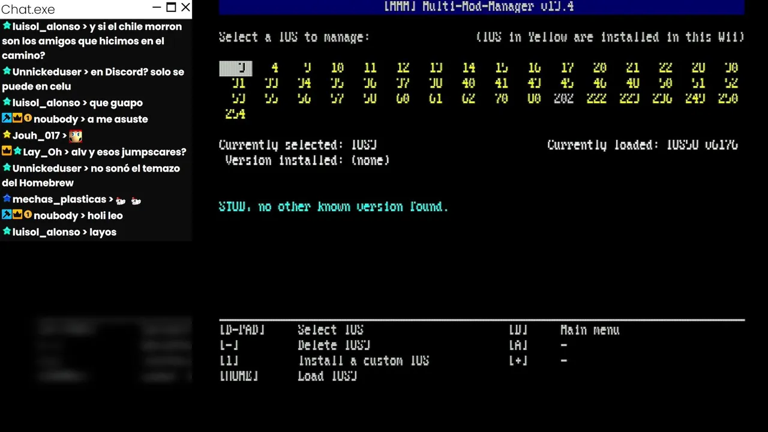Click username mechas_plasticas in chat
Viewport: 768px width, 432px height.
click(x=59, y=199)
